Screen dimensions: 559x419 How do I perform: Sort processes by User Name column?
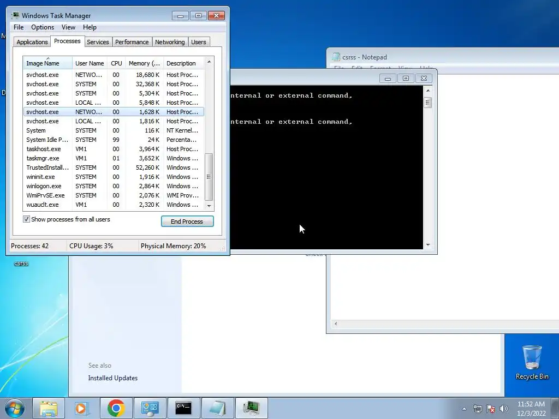click(x=90, y=63)
